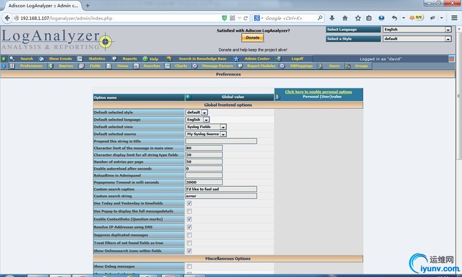Open the Statistics menu item
Screen dimensions: 462x277
click(x=97, y=59)
